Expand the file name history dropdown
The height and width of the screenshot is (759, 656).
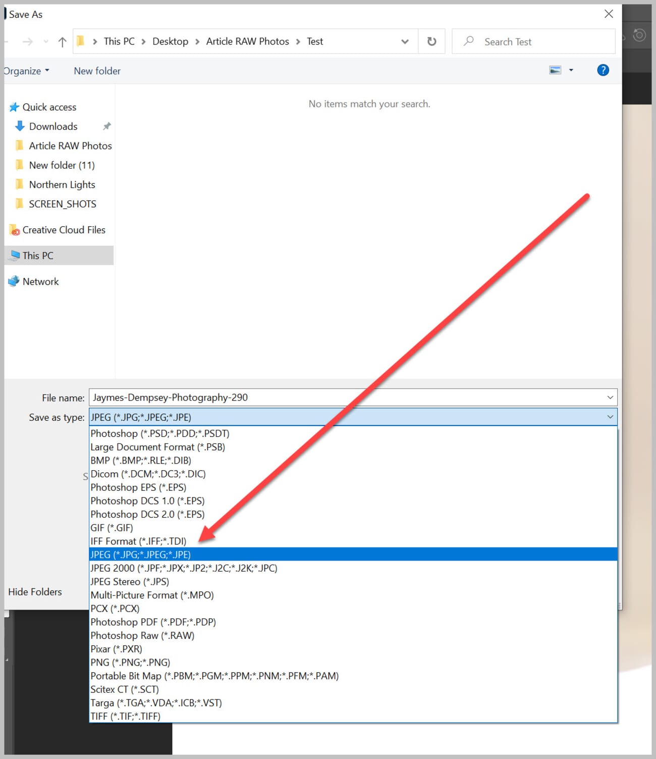[x=610, y=397]
